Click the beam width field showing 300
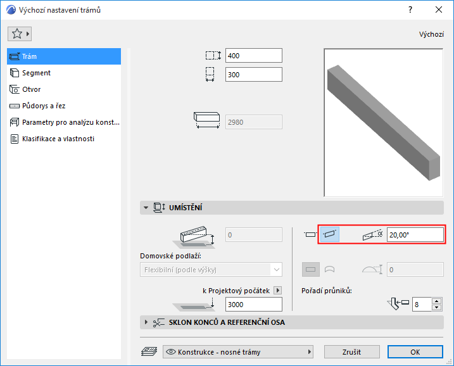 254,75
